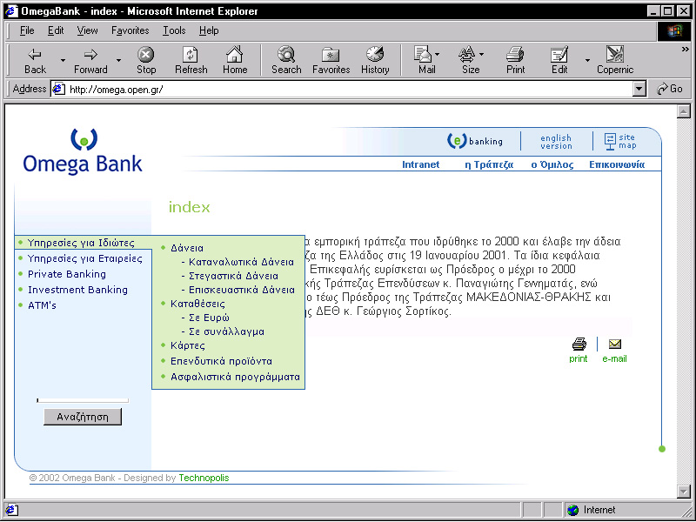
Task: Click the Go arrow button
Action: coord(670,89)
